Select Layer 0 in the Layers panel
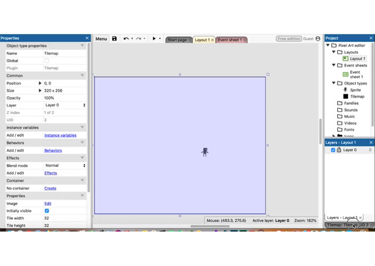 350,150
